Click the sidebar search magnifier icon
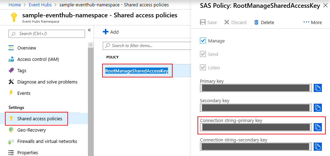This screenshot has height=156, width=330. 13,34
